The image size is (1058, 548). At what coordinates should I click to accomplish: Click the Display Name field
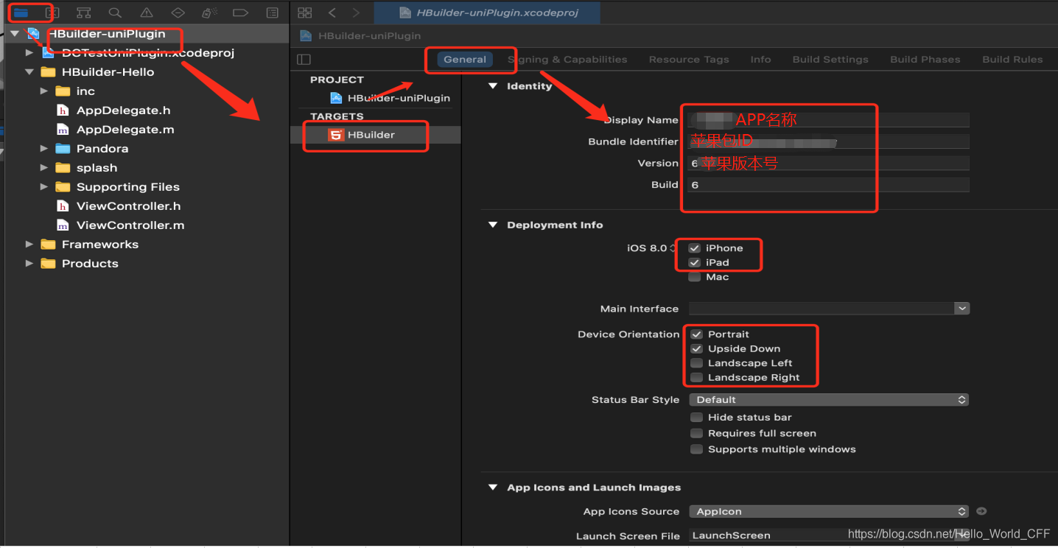[x=829, y=120]
